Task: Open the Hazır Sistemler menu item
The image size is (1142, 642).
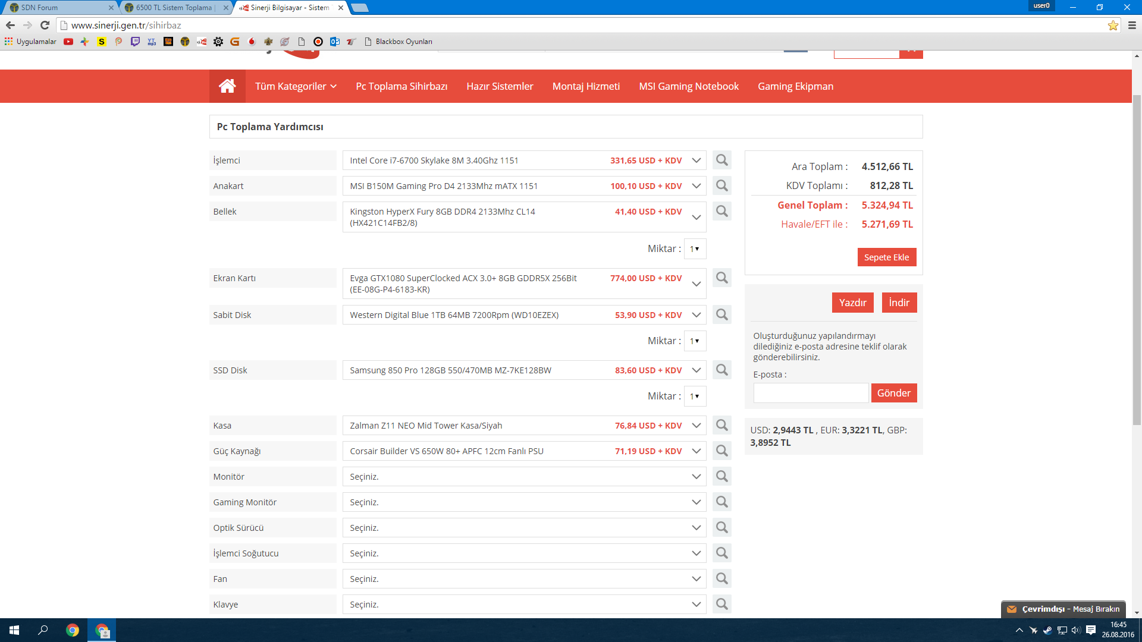Action: tap(500, 86)
